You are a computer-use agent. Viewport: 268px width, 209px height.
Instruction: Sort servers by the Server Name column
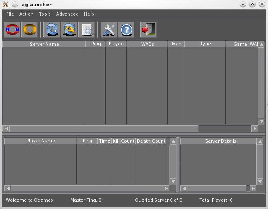pyautogui.click(x=44, y=44)
